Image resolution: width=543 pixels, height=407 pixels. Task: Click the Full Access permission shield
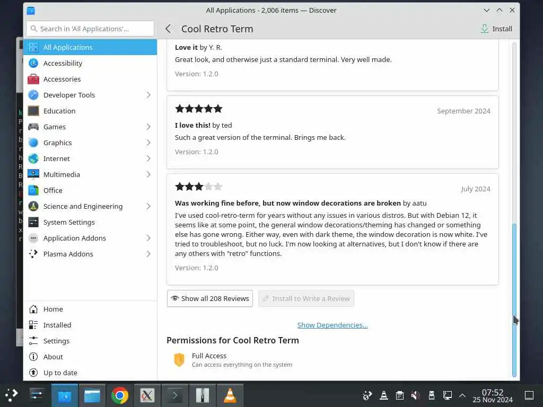(x=179, y=360)
